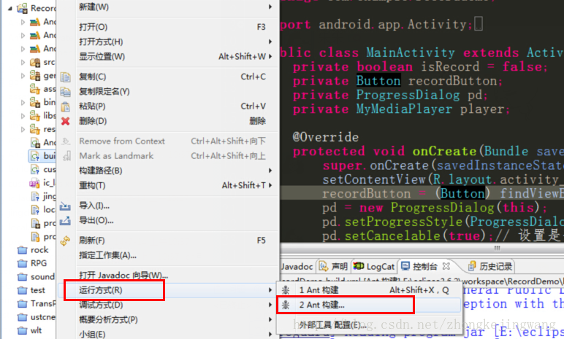Click the Remove from Context icon

[66, 141]
